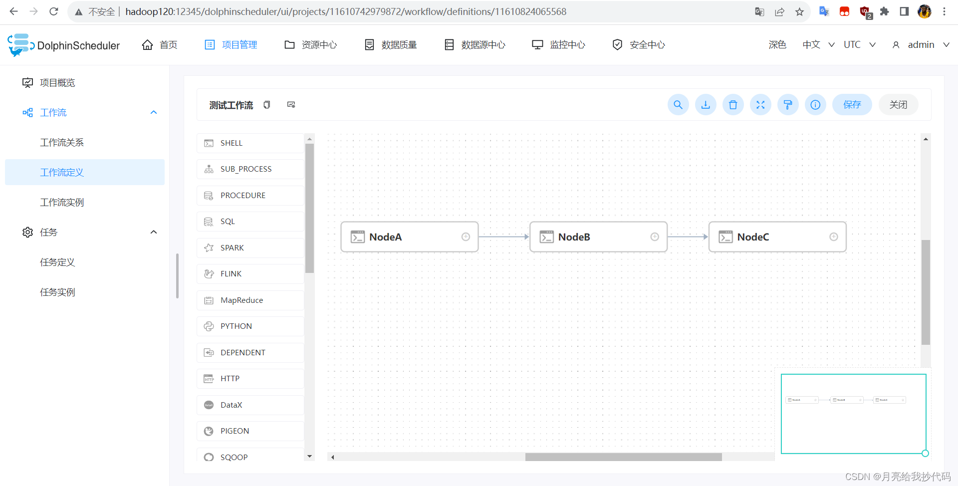
Task: Select the HTTP task type
Action: point(250,379)
